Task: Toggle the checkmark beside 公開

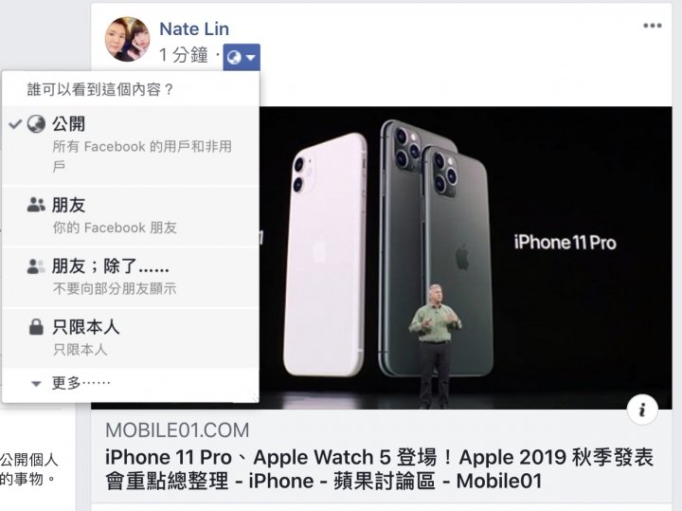Action: [x=15, y=124]
